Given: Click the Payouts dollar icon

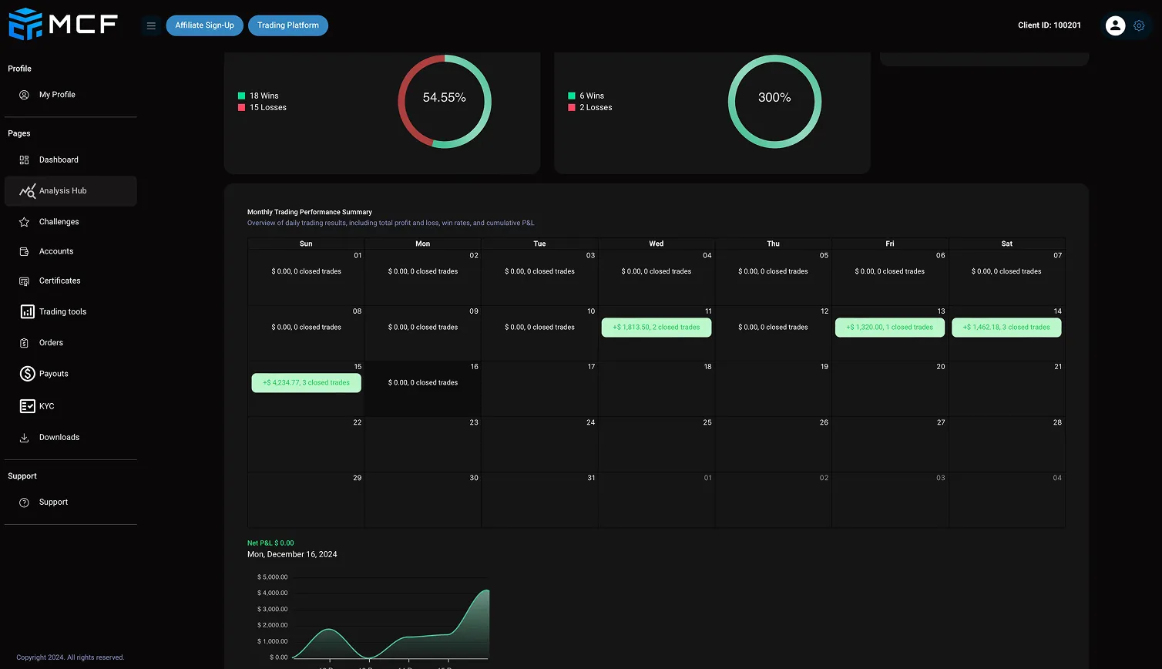Looking at the screenshot, I should click(27, 374).
